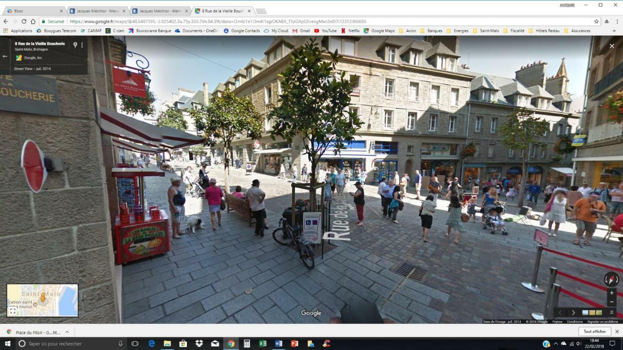The image size is (623, 350).
Task: Open Task View on the taskbar
Action: 135,344
